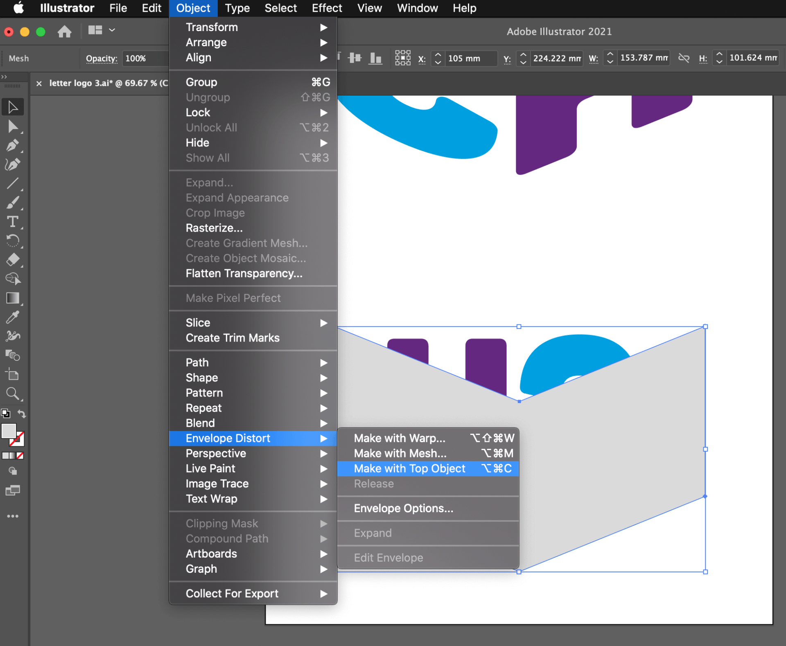The height and width of the screenshot is (646, 786).
Task: Expand the Image Trace submenu
Action: 253,484
